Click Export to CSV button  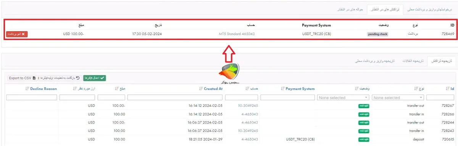tap(23, 78)
